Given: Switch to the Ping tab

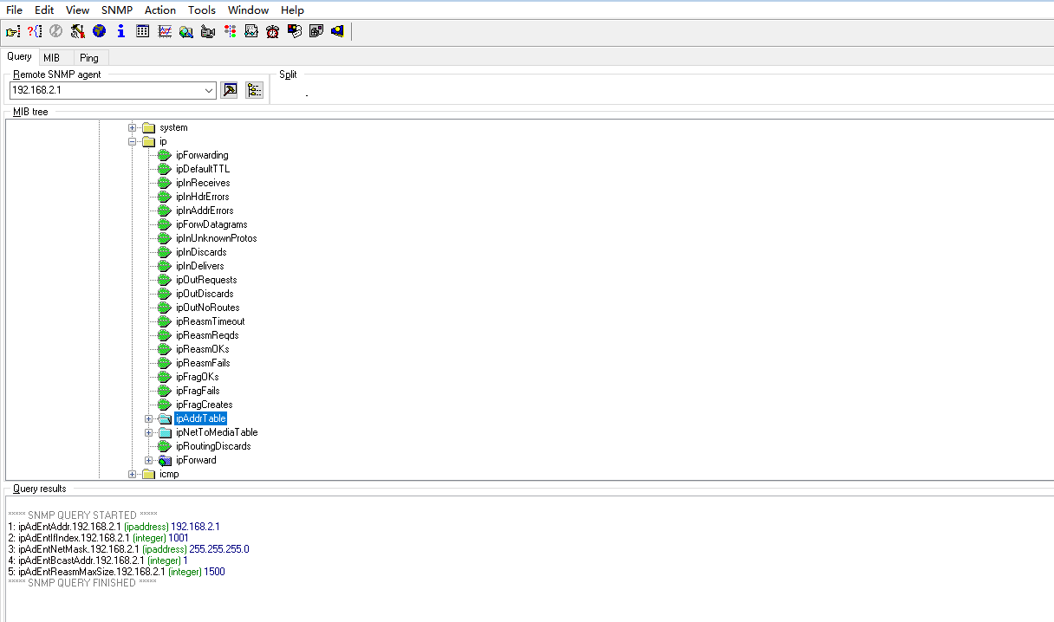Looking at the screenshot, I should click(89, 58).
